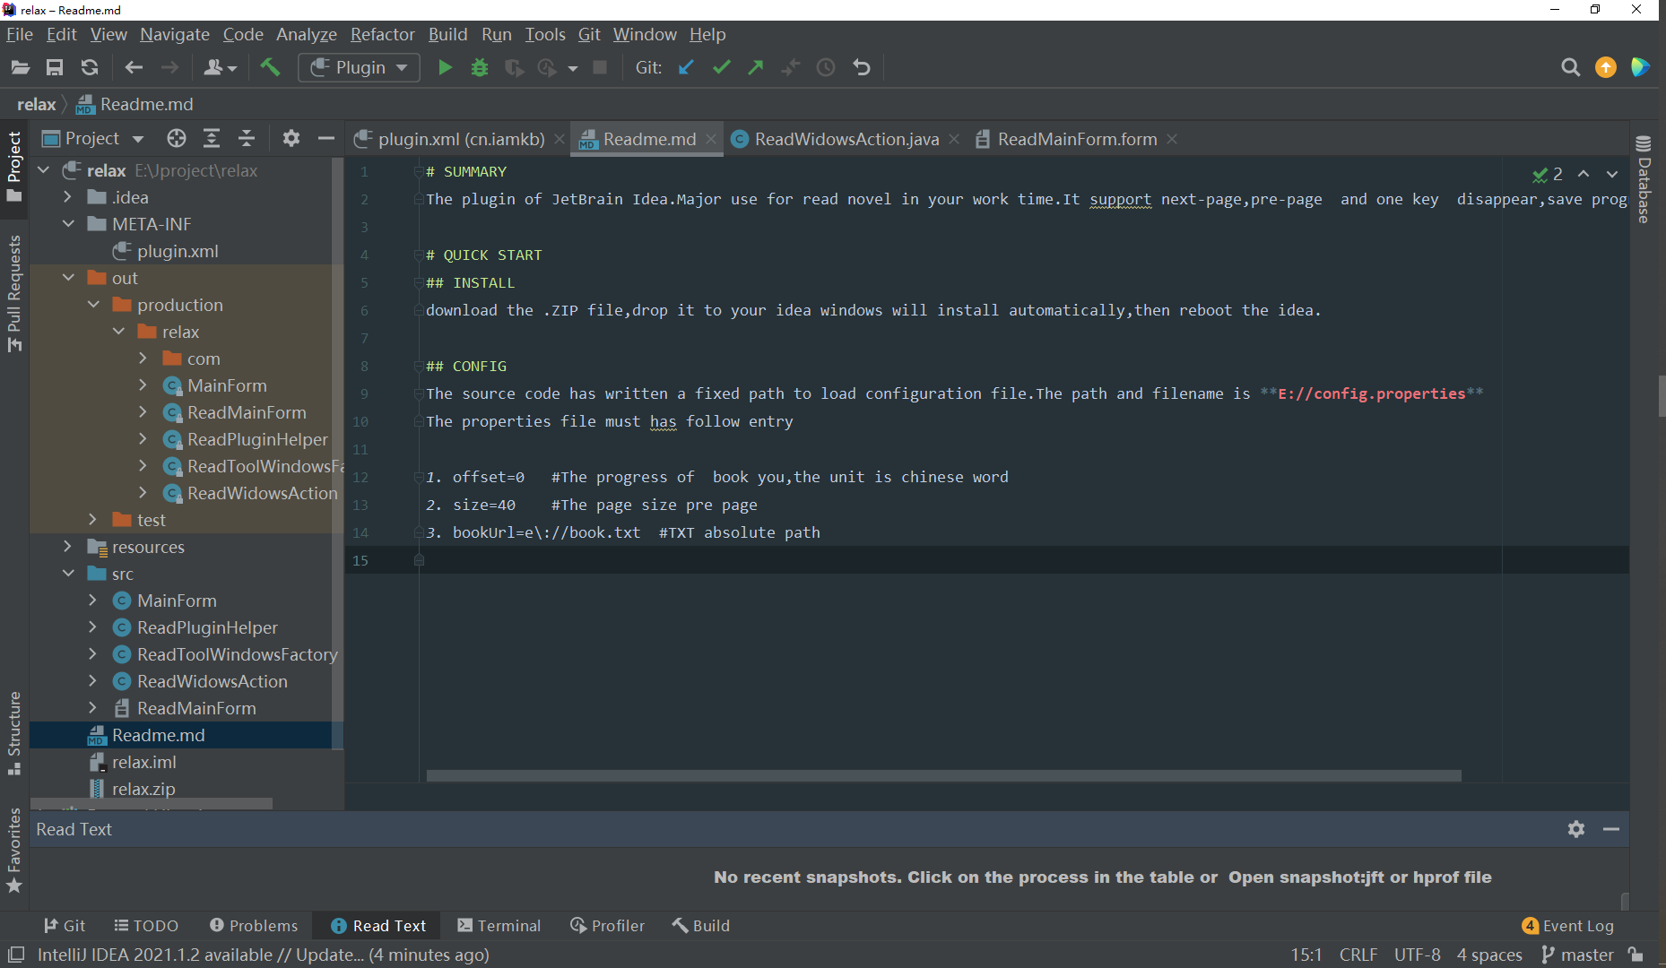Push commits with Git green arrow
This screenshot has width=1666, height=968.
click(756, 67)
